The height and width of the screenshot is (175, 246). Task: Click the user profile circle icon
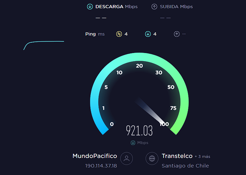click(x=126, y=158)
